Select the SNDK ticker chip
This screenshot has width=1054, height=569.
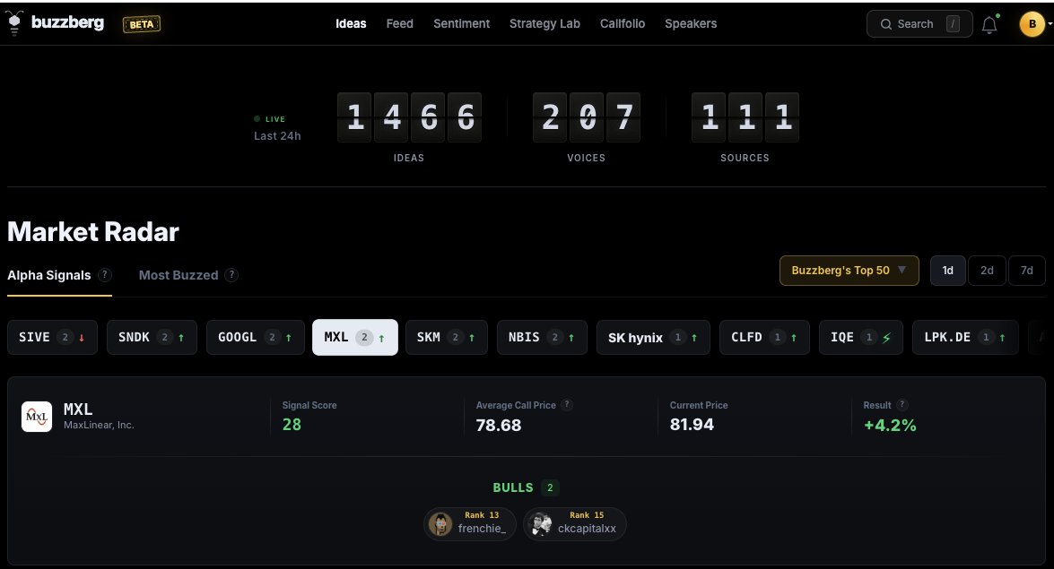point(152,337)
